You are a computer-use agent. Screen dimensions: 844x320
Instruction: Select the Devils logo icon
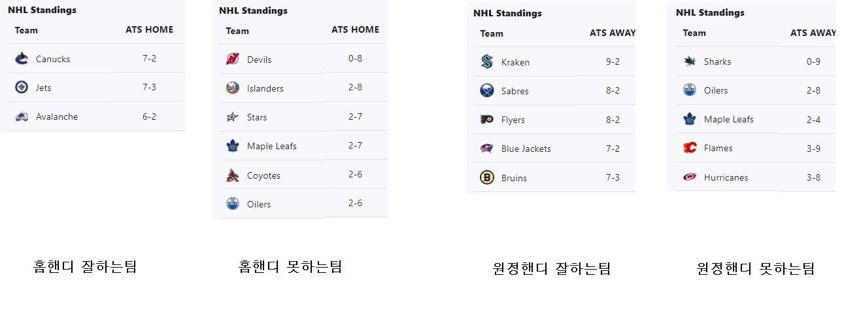(233, 60)
